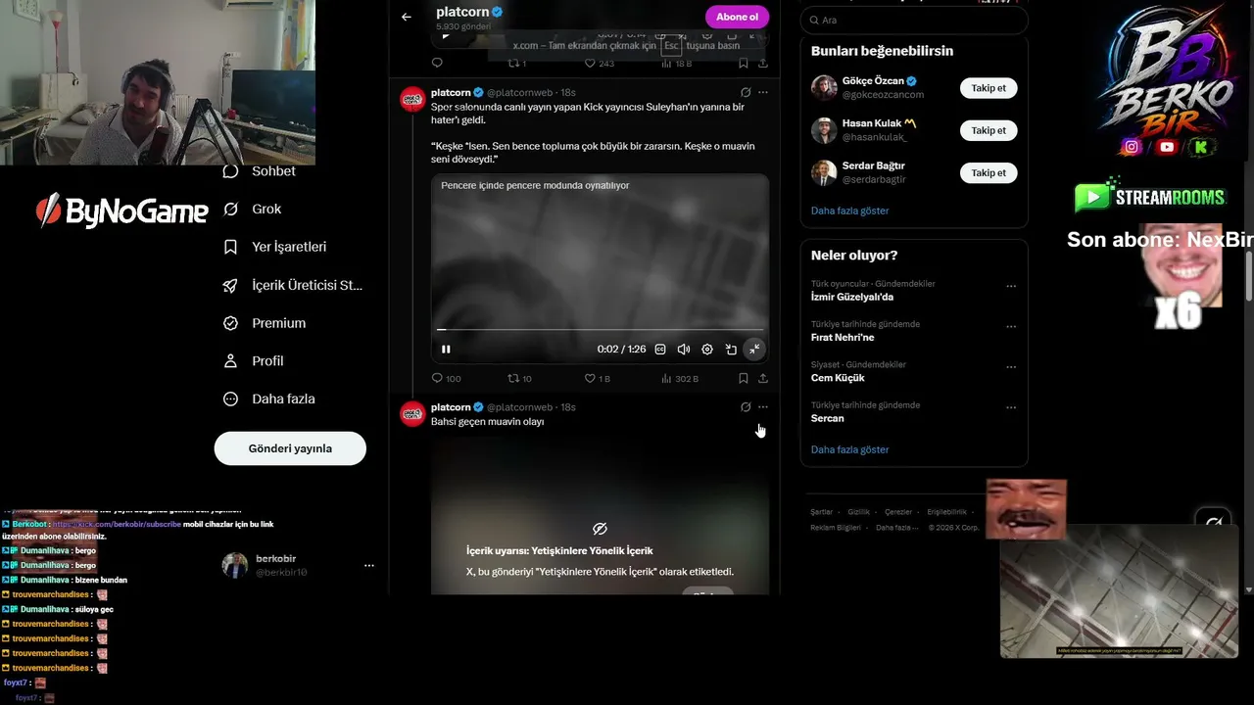Open account menu dots next to berkobir
This screenshot has height=705, width=1254.
[x=369, y=565]
